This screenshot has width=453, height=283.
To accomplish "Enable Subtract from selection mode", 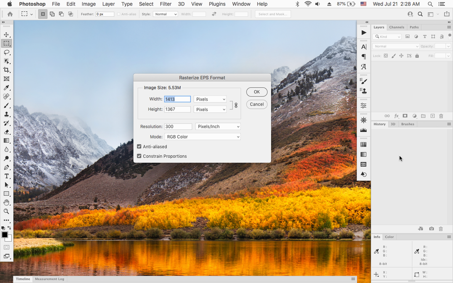I will coord(61,14).
